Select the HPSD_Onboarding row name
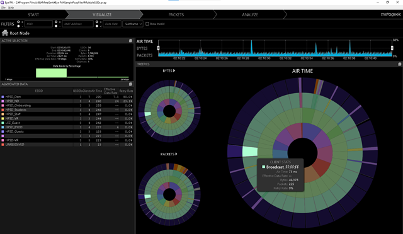403x234 pixels. pos(18,106)
